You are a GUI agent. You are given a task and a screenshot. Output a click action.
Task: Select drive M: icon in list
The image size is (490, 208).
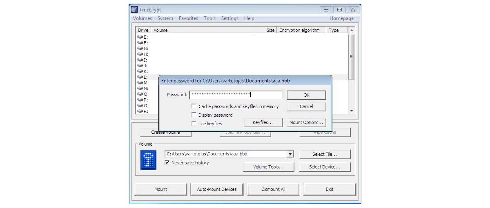pyautogui.click(x=140, y=82)
